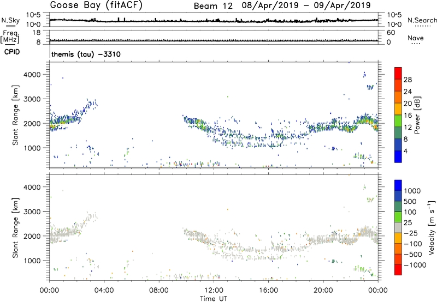Click the 'Power [dB]' colorbar label
The width and height of the screenshot is (437, 302).
417,115
